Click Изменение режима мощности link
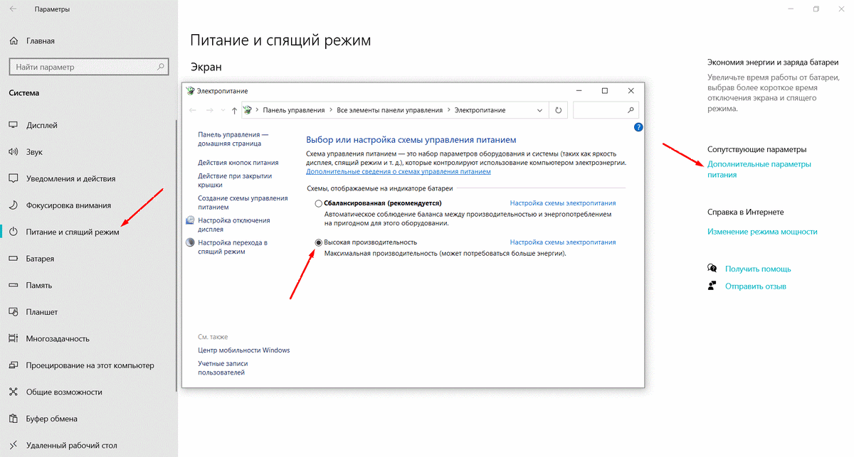This screenshot has width=854, height=457. pos(762,232)
